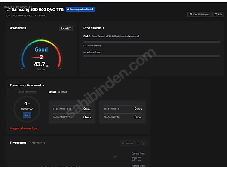Click the Random Read row
Viewport: 227px width, 170px height.
(123, 109)
